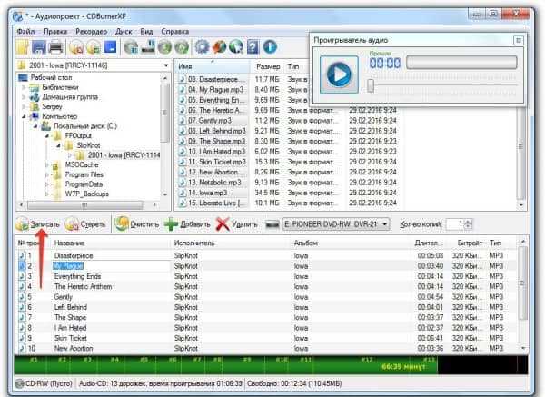Viewport: 545px width, 397px height.
Task: Click the red and blue globe toolbar icon
Action: (219, 46)
